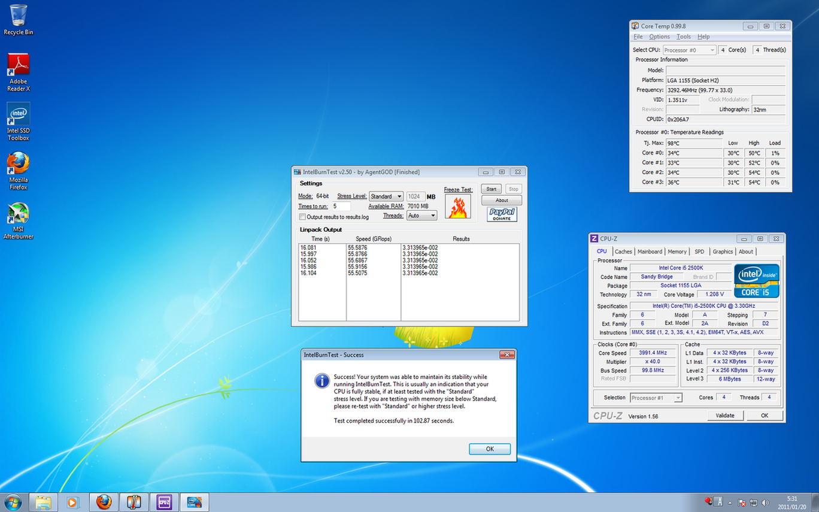Image resolution: width=819 pixels, height=512 pixels.
Task: Click the volume speaker tray icon
Action: (x=765, y=502)
